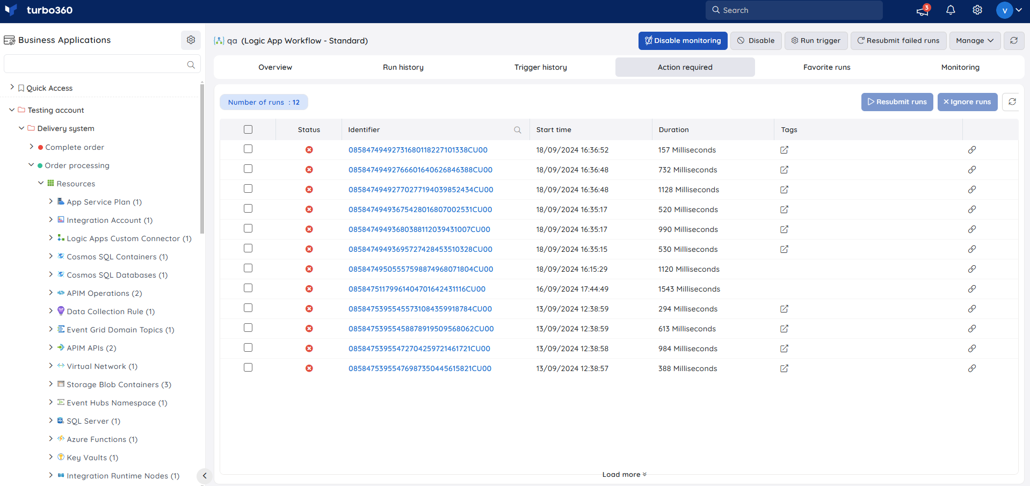Open run 08584749492731680118227101338CU00

coord(418,150)
